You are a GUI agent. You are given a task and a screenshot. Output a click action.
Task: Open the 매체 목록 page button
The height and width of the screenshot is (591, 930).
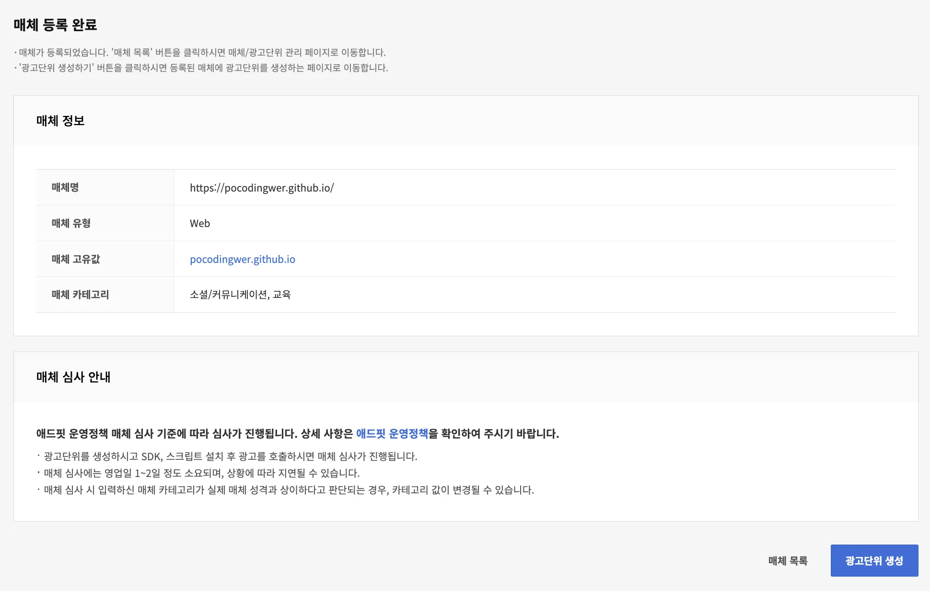pyautogui.click(x=788, y=560)
